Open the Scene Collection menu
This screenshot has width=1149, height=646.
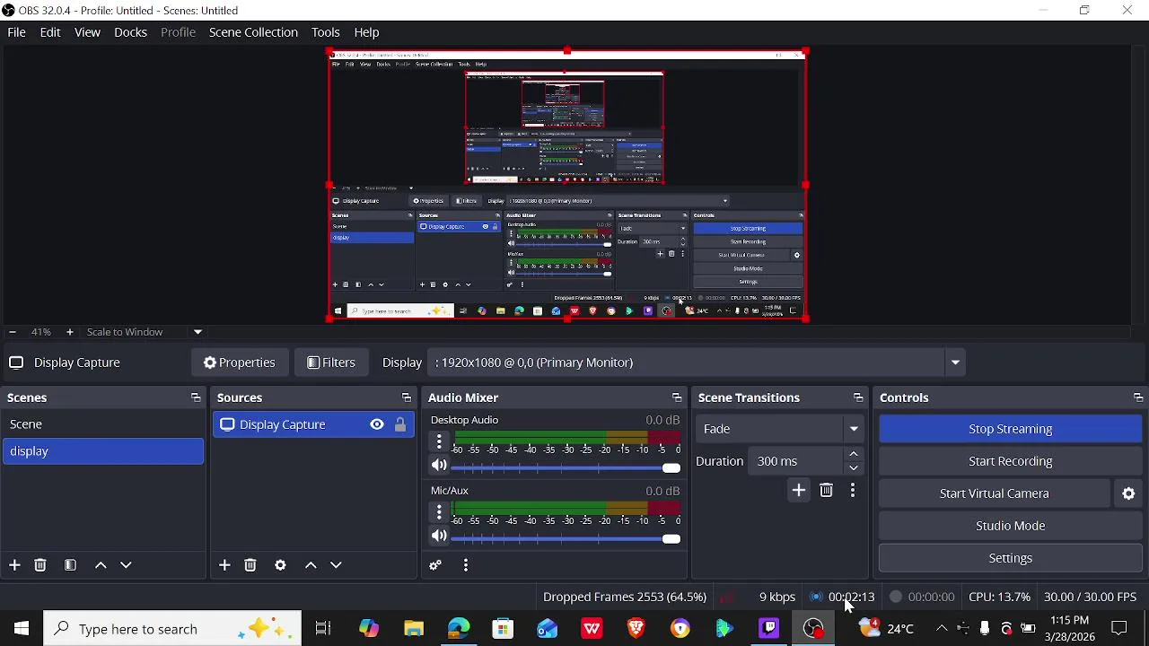(x=253, y=32)
